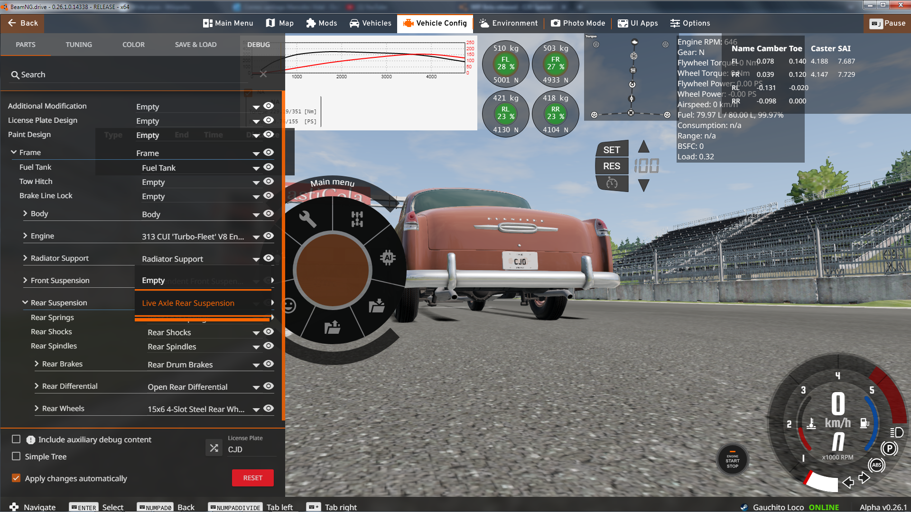Click the cruise control speedometer icon
Viewport: 911px width, 512px height.
coord(612,183)
